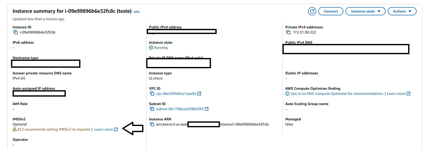Open subnet link subnet-0b1708aaa209b6395
The width and height of the screenshot is (423, 149).
coord(180,109)
